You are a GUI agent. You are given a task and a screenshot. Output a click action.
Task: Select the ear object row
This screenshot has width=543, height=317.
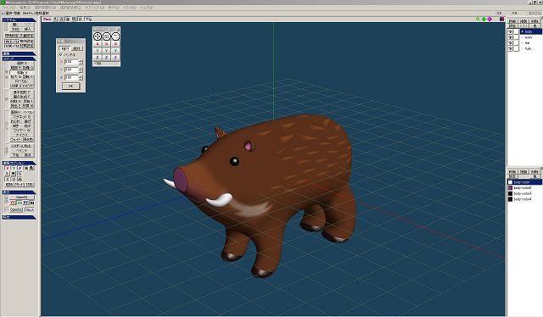[530, 43]
